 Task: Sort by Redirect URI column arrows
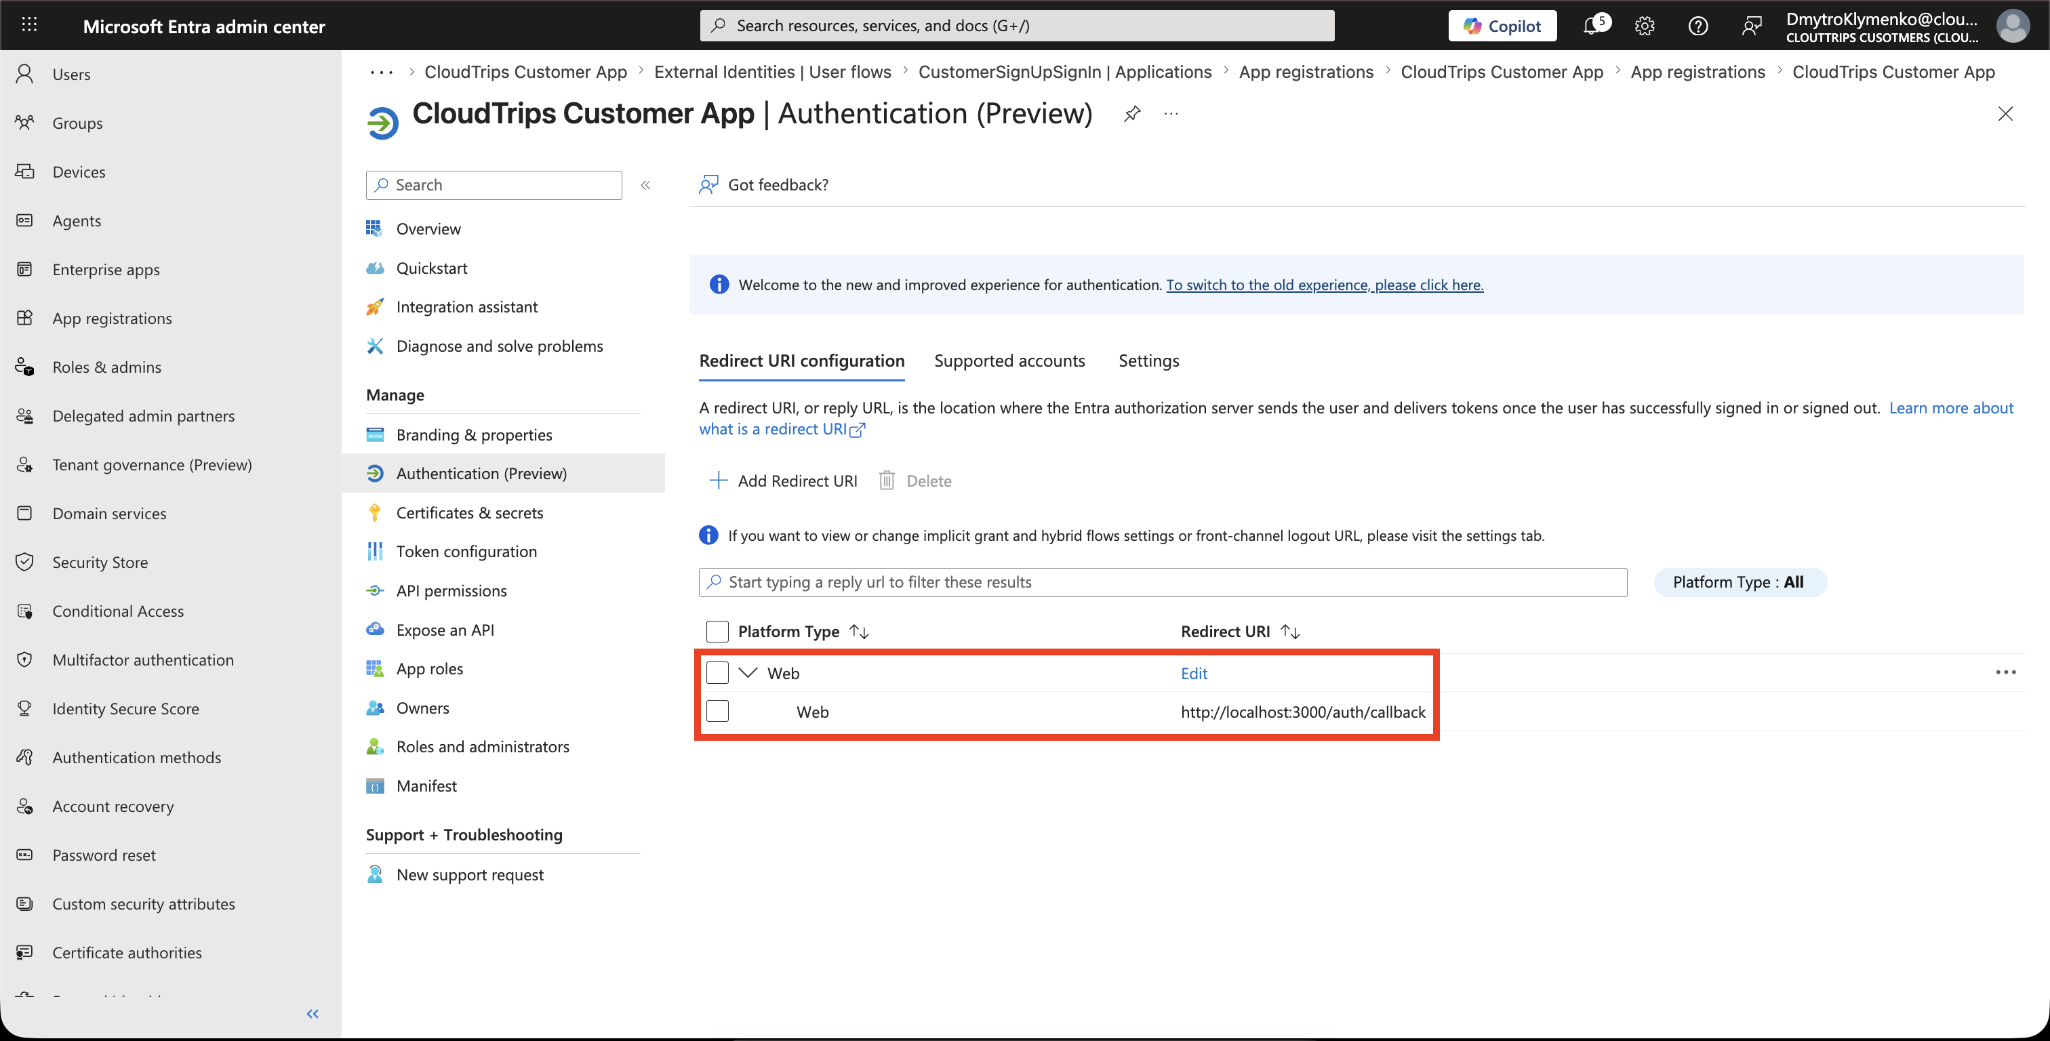pyautogui.click(x=1290, y=631)
